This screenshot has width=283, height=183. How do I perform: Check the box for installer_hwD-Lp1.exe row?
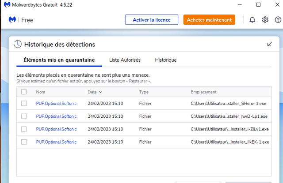(x=24, y=116)
